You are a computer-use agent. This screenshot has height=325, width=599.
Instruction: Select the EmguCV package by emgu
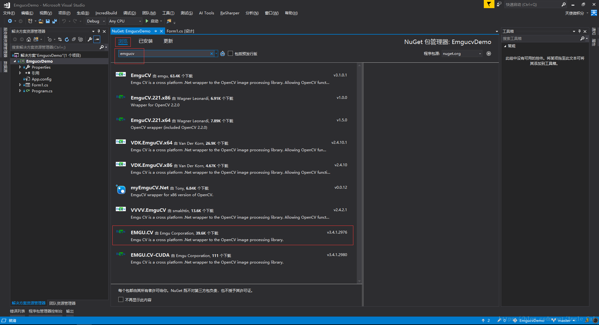[x=233, y=79]
